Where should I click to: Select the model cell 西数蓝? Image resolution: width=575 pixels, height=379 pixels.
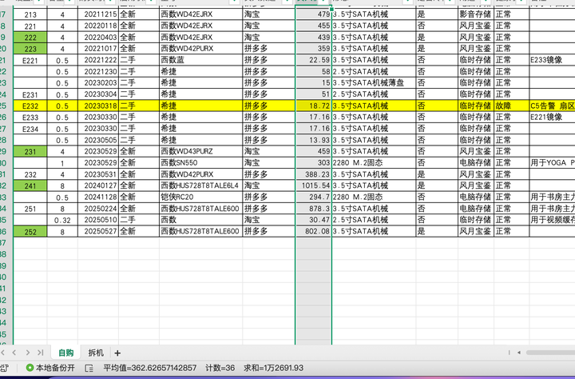coord(200,60)
